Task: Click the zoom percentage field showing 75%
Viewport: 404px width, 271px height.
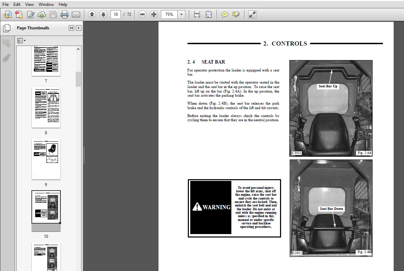Action: coord(169,14)
